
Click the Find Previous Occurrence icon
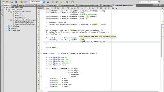point(72,8)
